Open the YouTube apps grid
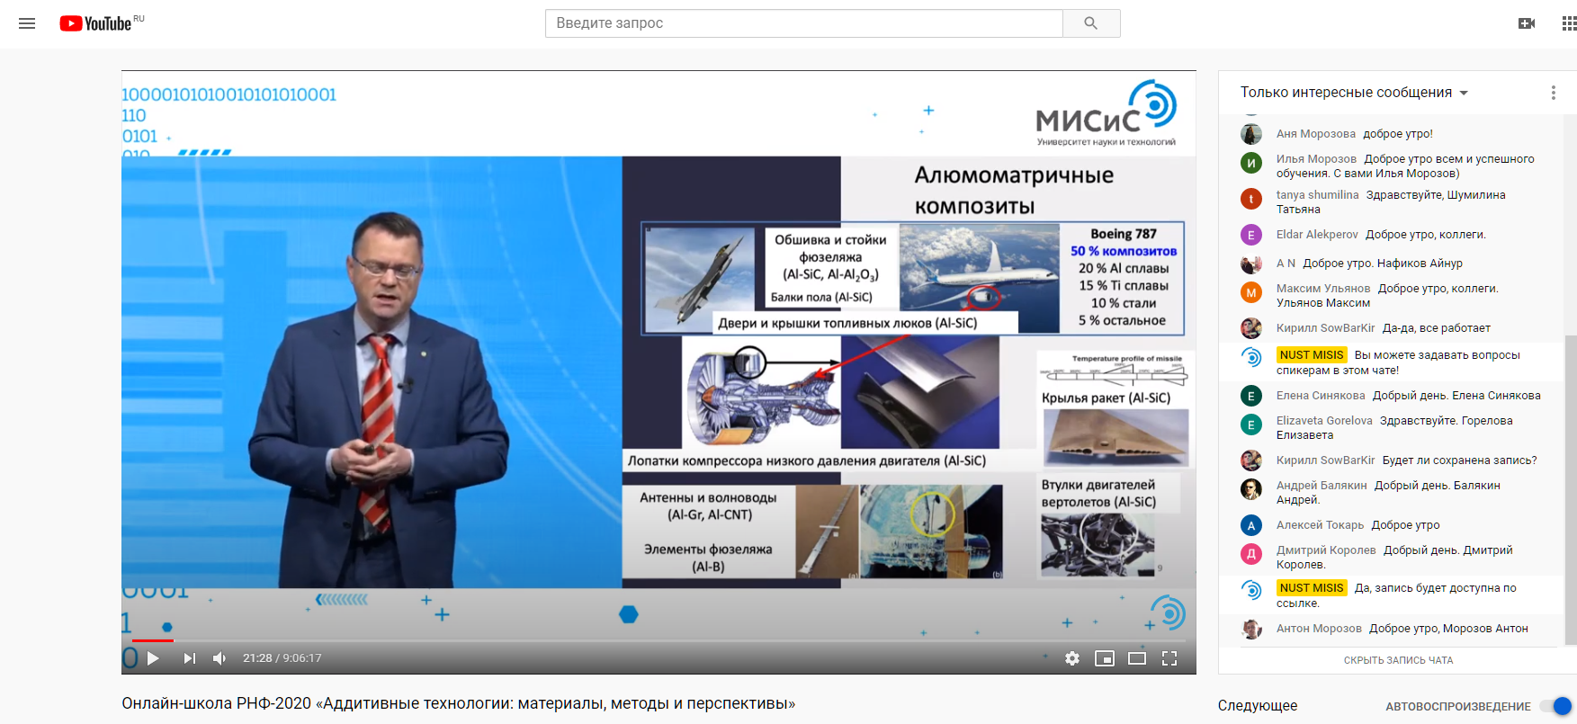The image size is (1577, 724). (x=1568, y=23)
